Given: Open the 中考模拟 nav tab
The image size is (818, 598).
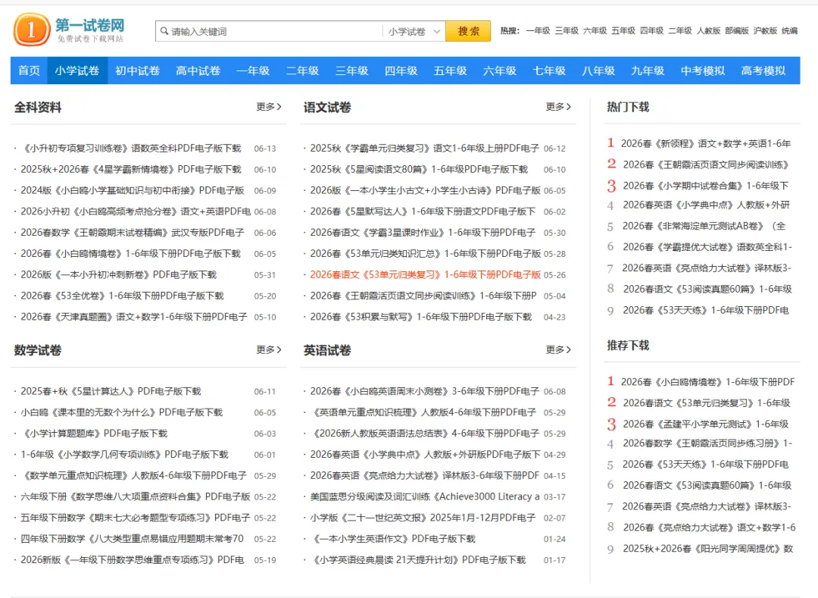Looking at the screenshot, I should 703,70.
